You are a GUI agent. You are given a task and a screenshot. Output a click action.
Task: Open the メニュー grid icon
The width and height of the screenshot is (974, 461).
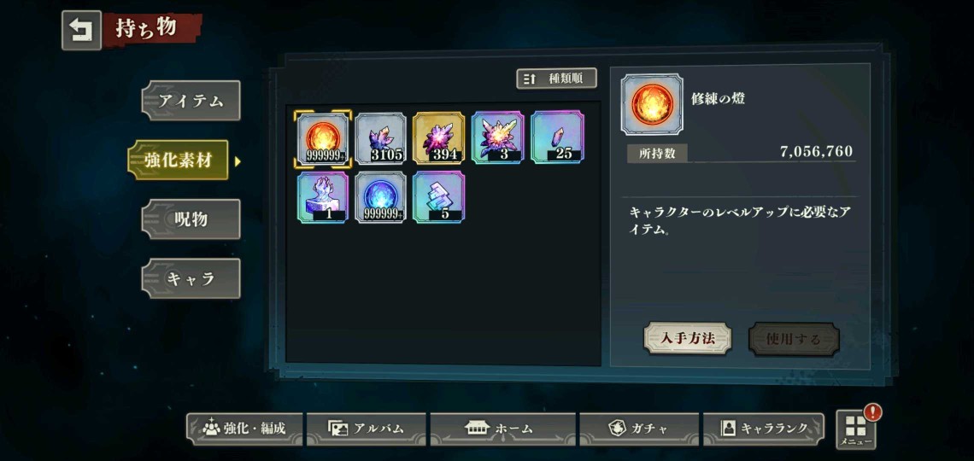pos(856,429)
